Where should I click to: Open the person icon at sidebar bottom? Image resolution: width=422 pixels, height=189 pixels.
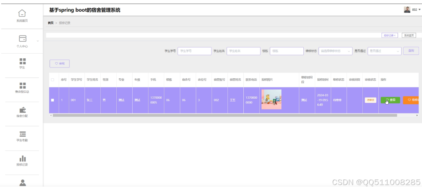coord(23,183)
